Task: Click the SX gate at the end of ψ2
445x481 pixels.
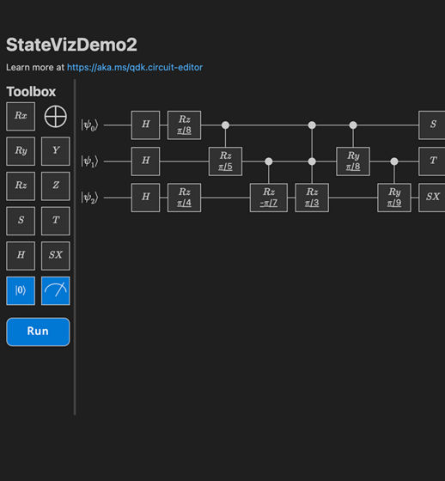Action: click(x=432, y=198)
